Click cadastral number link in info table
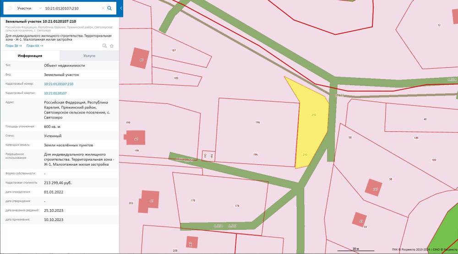This screenshot has height=254, width=458. 59,84
